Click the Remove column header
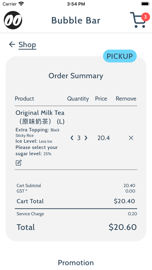The image size is (152, 270). (126, 99)
